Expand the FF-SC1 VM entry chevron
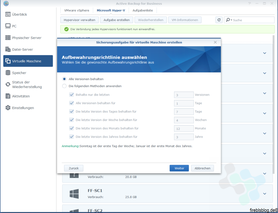Viewport: 278px width, 213px height. (x=264, y=194)
